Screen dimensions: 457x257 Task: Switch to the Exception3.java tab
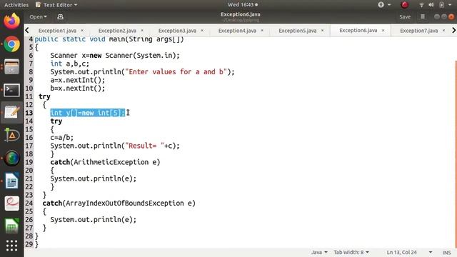coord(177,31)
